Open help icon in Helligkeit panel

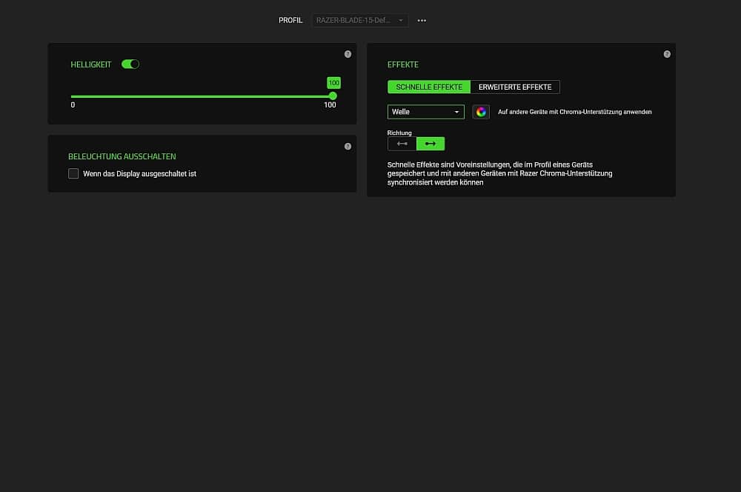coord(348,54)
